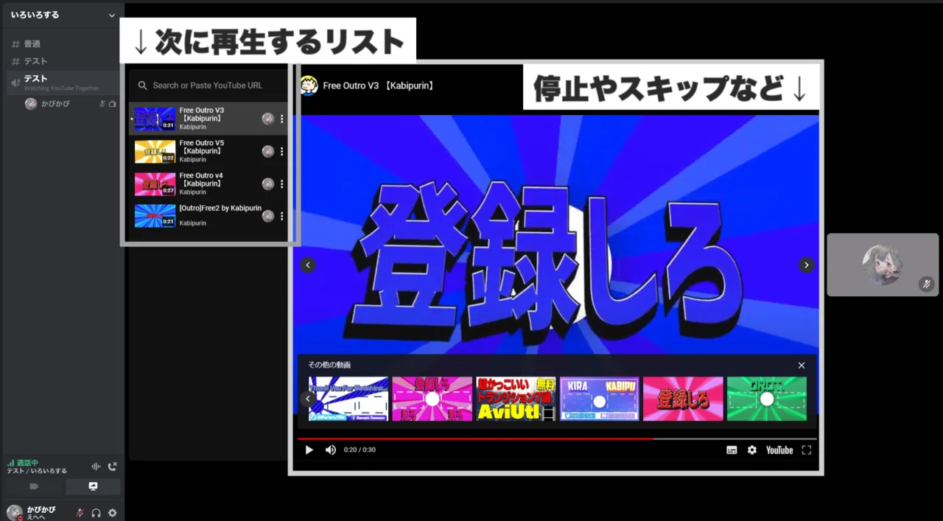The image size is (943, 521).
Task: Click the adder avatar on Free Outro v4 row
Action: click(268, 183)
